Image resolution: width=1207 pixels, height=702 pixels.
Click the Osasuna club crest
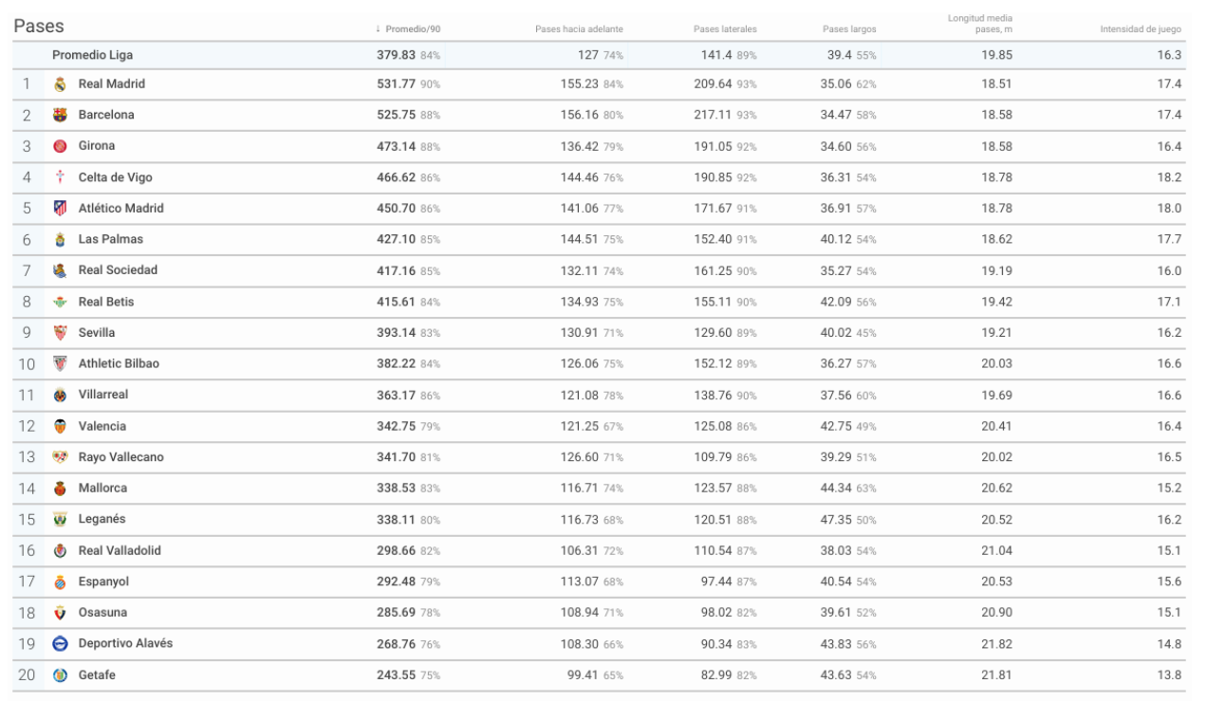click(60, 612)
